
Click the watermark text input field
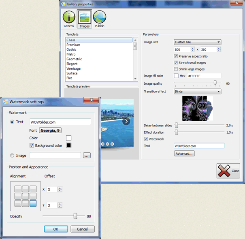pyautogui.click(x=60, y=122)
